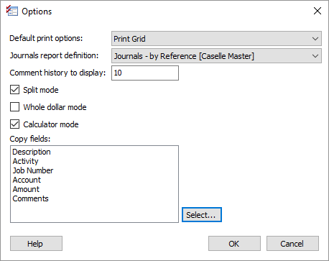
Task: Open copy fields with the Select... button
Action: coord(202,215)
